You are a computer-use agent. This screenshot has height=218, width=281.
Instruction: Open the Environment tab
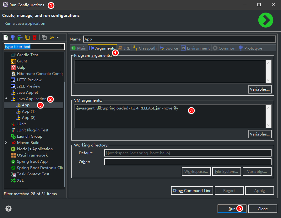point(195,48)
